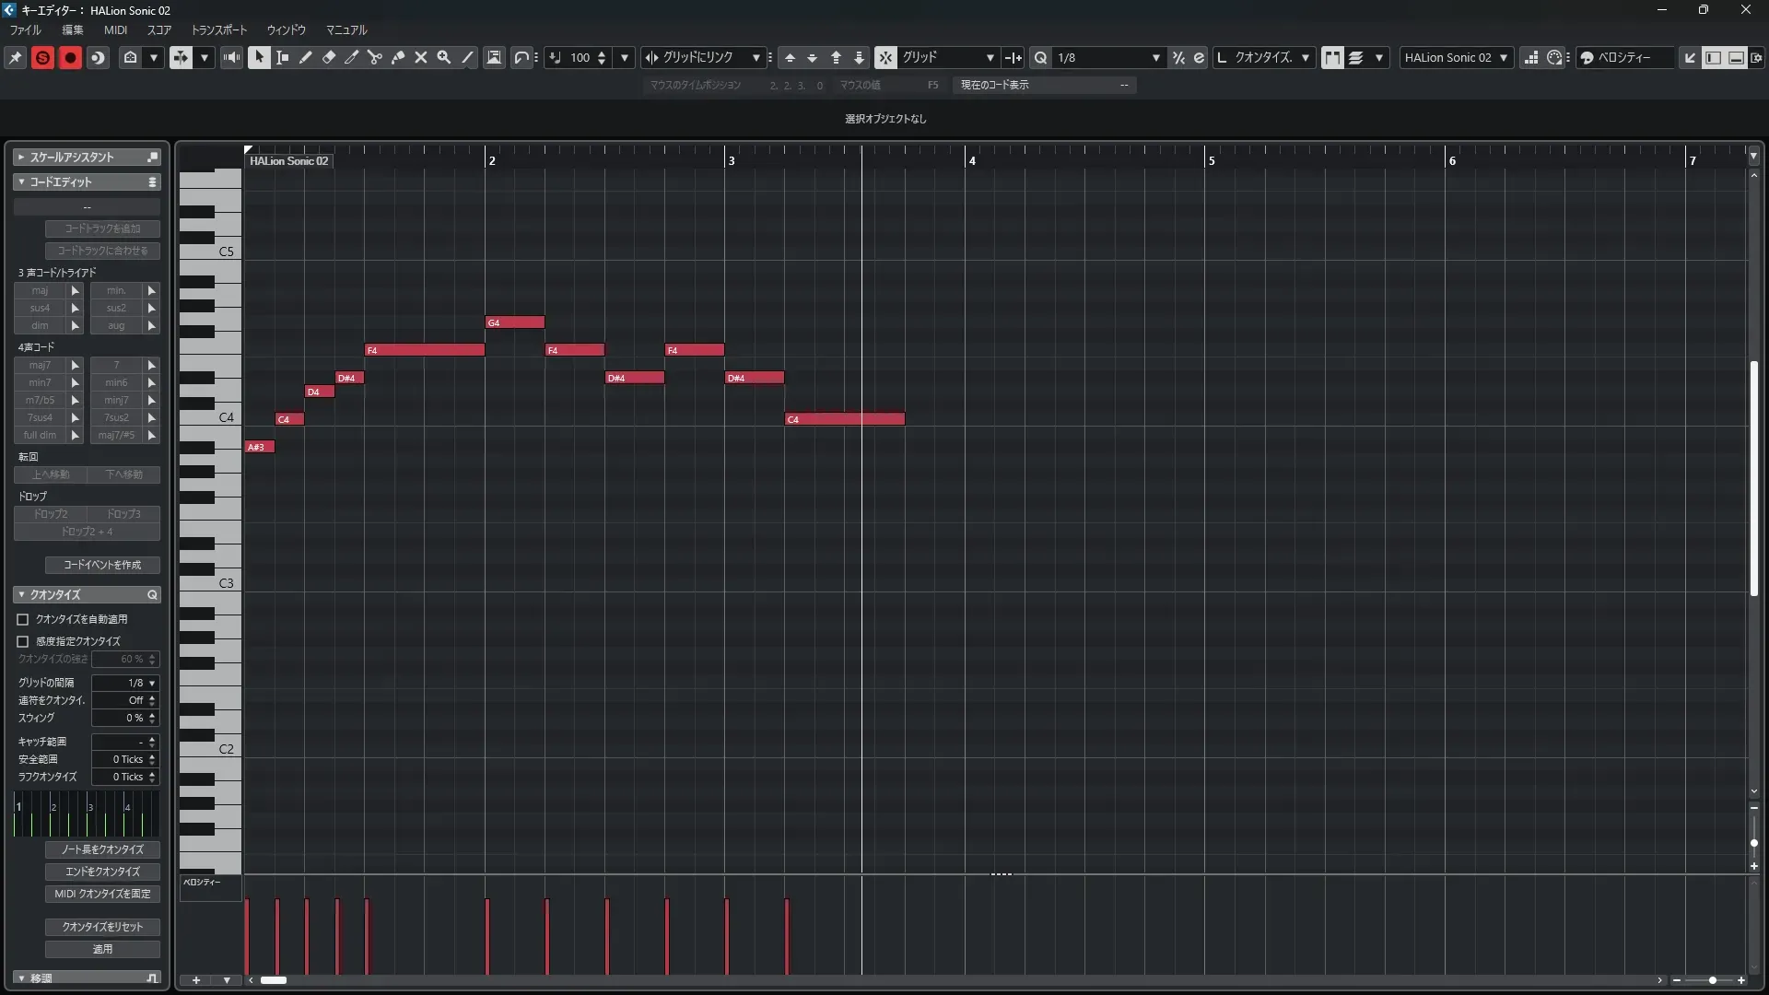Open the グリッドにリンク dropdown
Viewport: 1769px width, 995px height.
(756, 57)
